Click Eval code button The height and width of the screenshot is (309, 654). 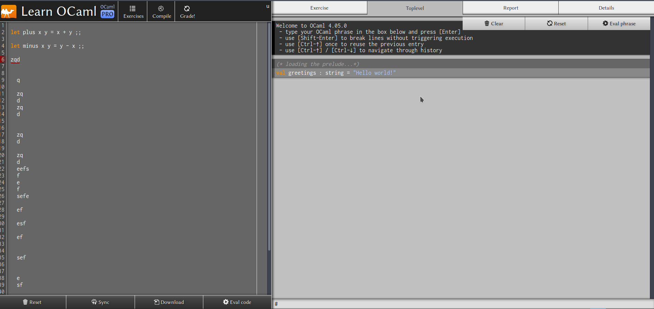pyautogui.click(x=237, y=302)
